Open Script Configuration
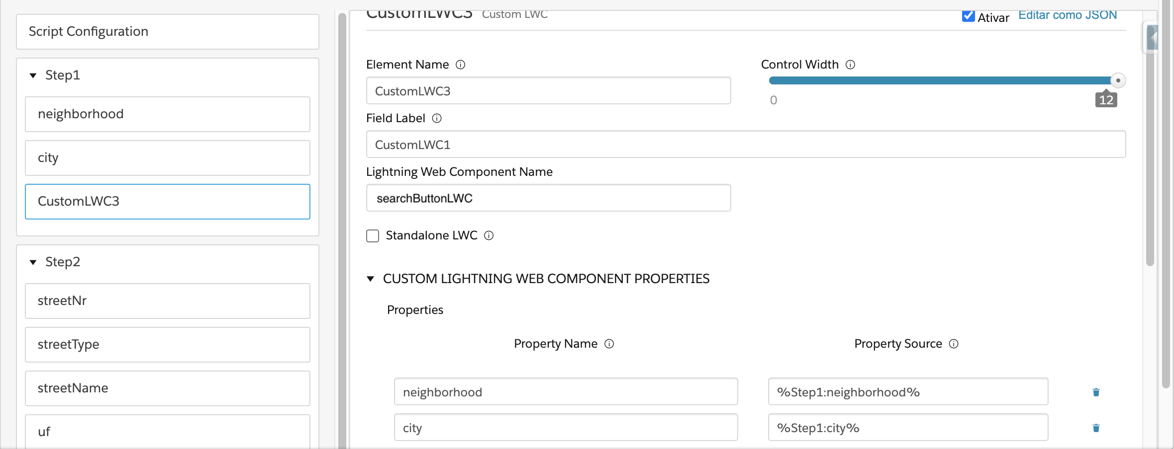The image size is (1174, 449). (x=168, y=32)
